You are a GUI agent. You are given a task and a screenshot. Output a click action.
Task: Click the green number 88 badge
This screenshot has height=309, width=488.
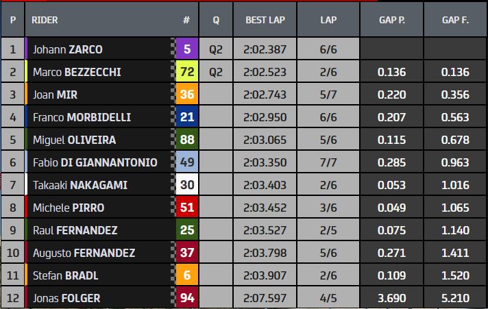[187, 140]
